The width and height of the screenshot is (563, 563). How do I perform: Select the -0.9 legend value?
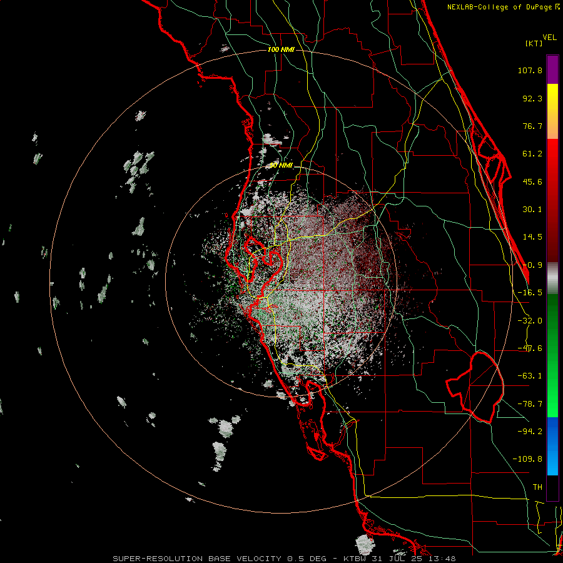point(532,265)
